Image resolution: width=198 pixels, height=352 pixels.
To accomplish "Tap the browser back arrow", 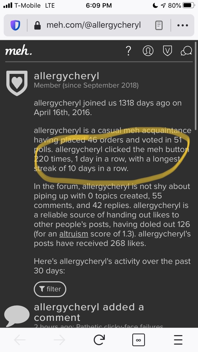I will click(x=20, y=340).
